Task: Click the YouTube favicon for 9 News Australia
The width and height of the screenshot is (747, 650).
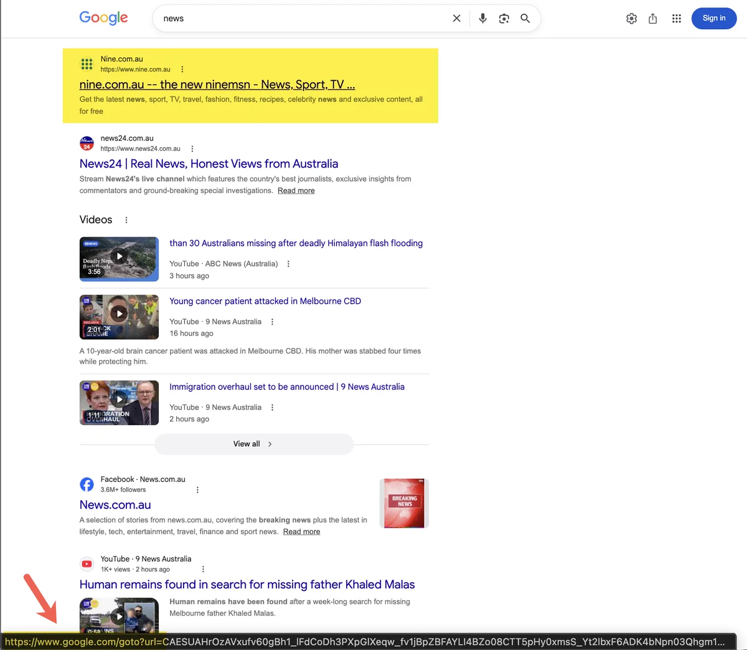Action: pyautogui.click(x=87, y=564)
